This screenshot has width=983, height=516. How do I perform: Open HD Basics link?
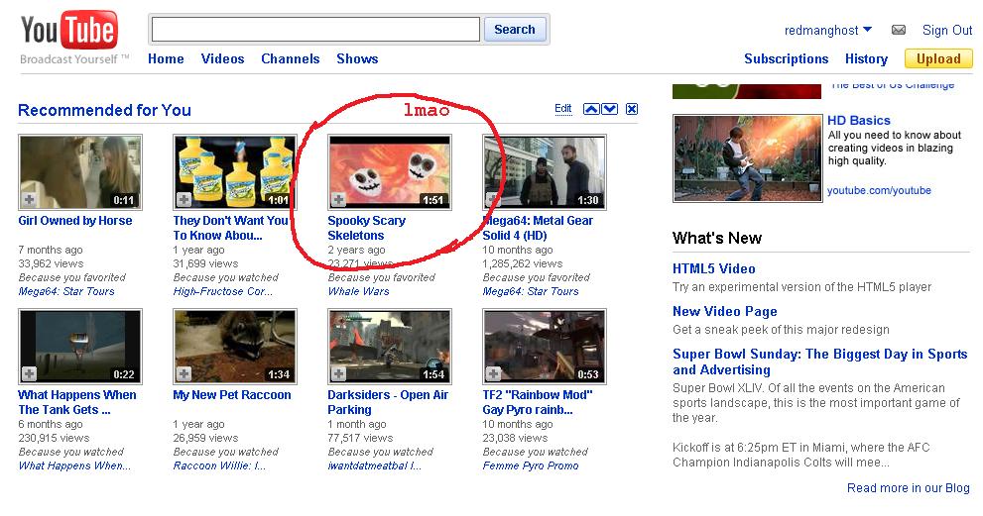click(x=859, y=120)
